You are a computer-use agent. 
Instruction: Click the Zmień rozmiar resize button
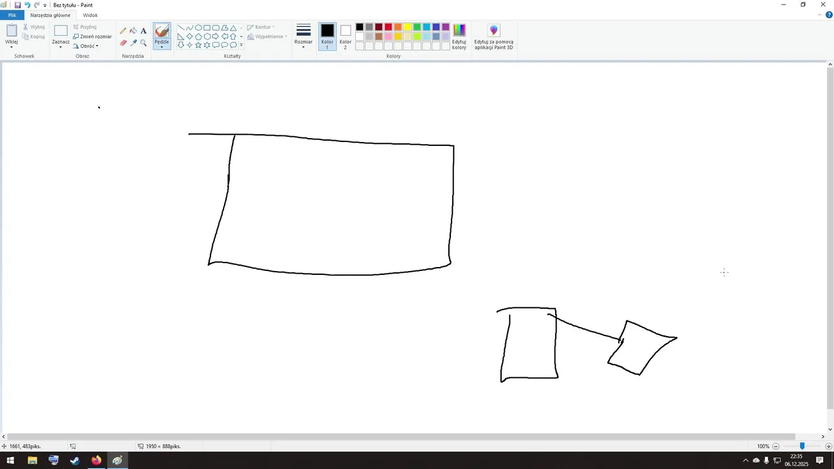point(92,36)
